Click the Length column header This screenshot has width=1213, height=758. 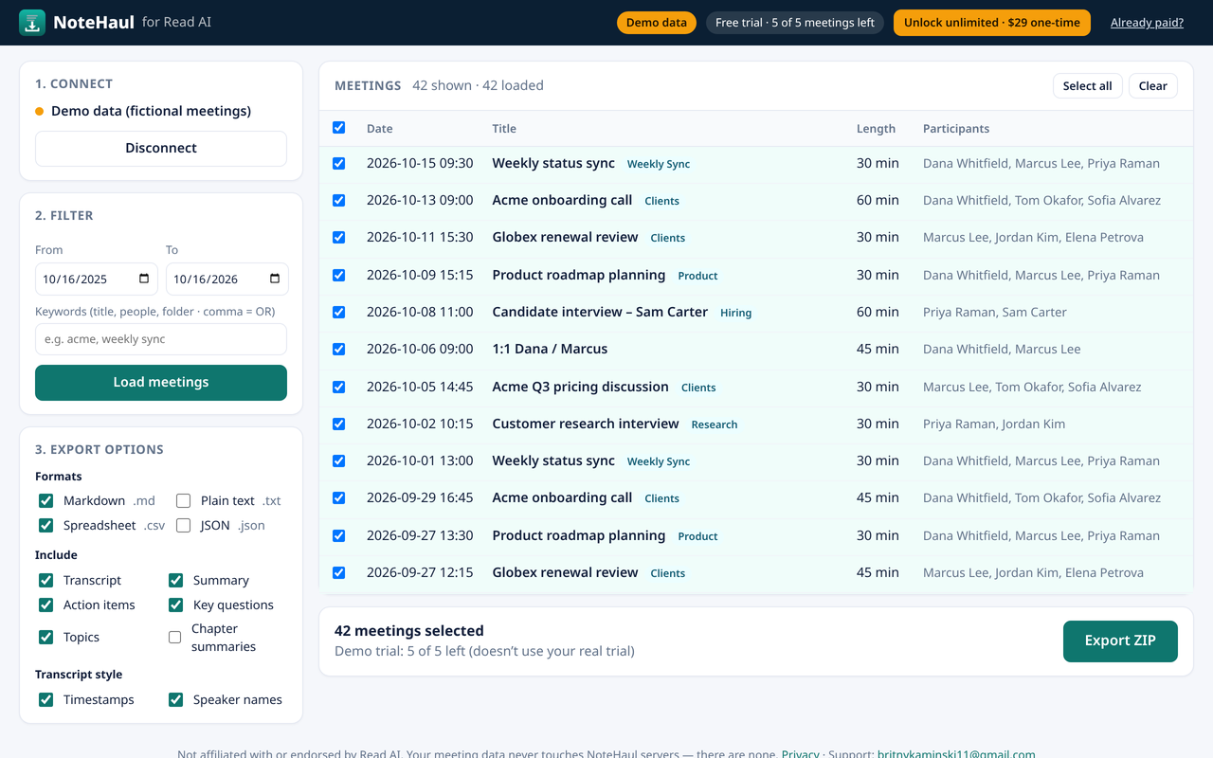(x=876, y=129)
